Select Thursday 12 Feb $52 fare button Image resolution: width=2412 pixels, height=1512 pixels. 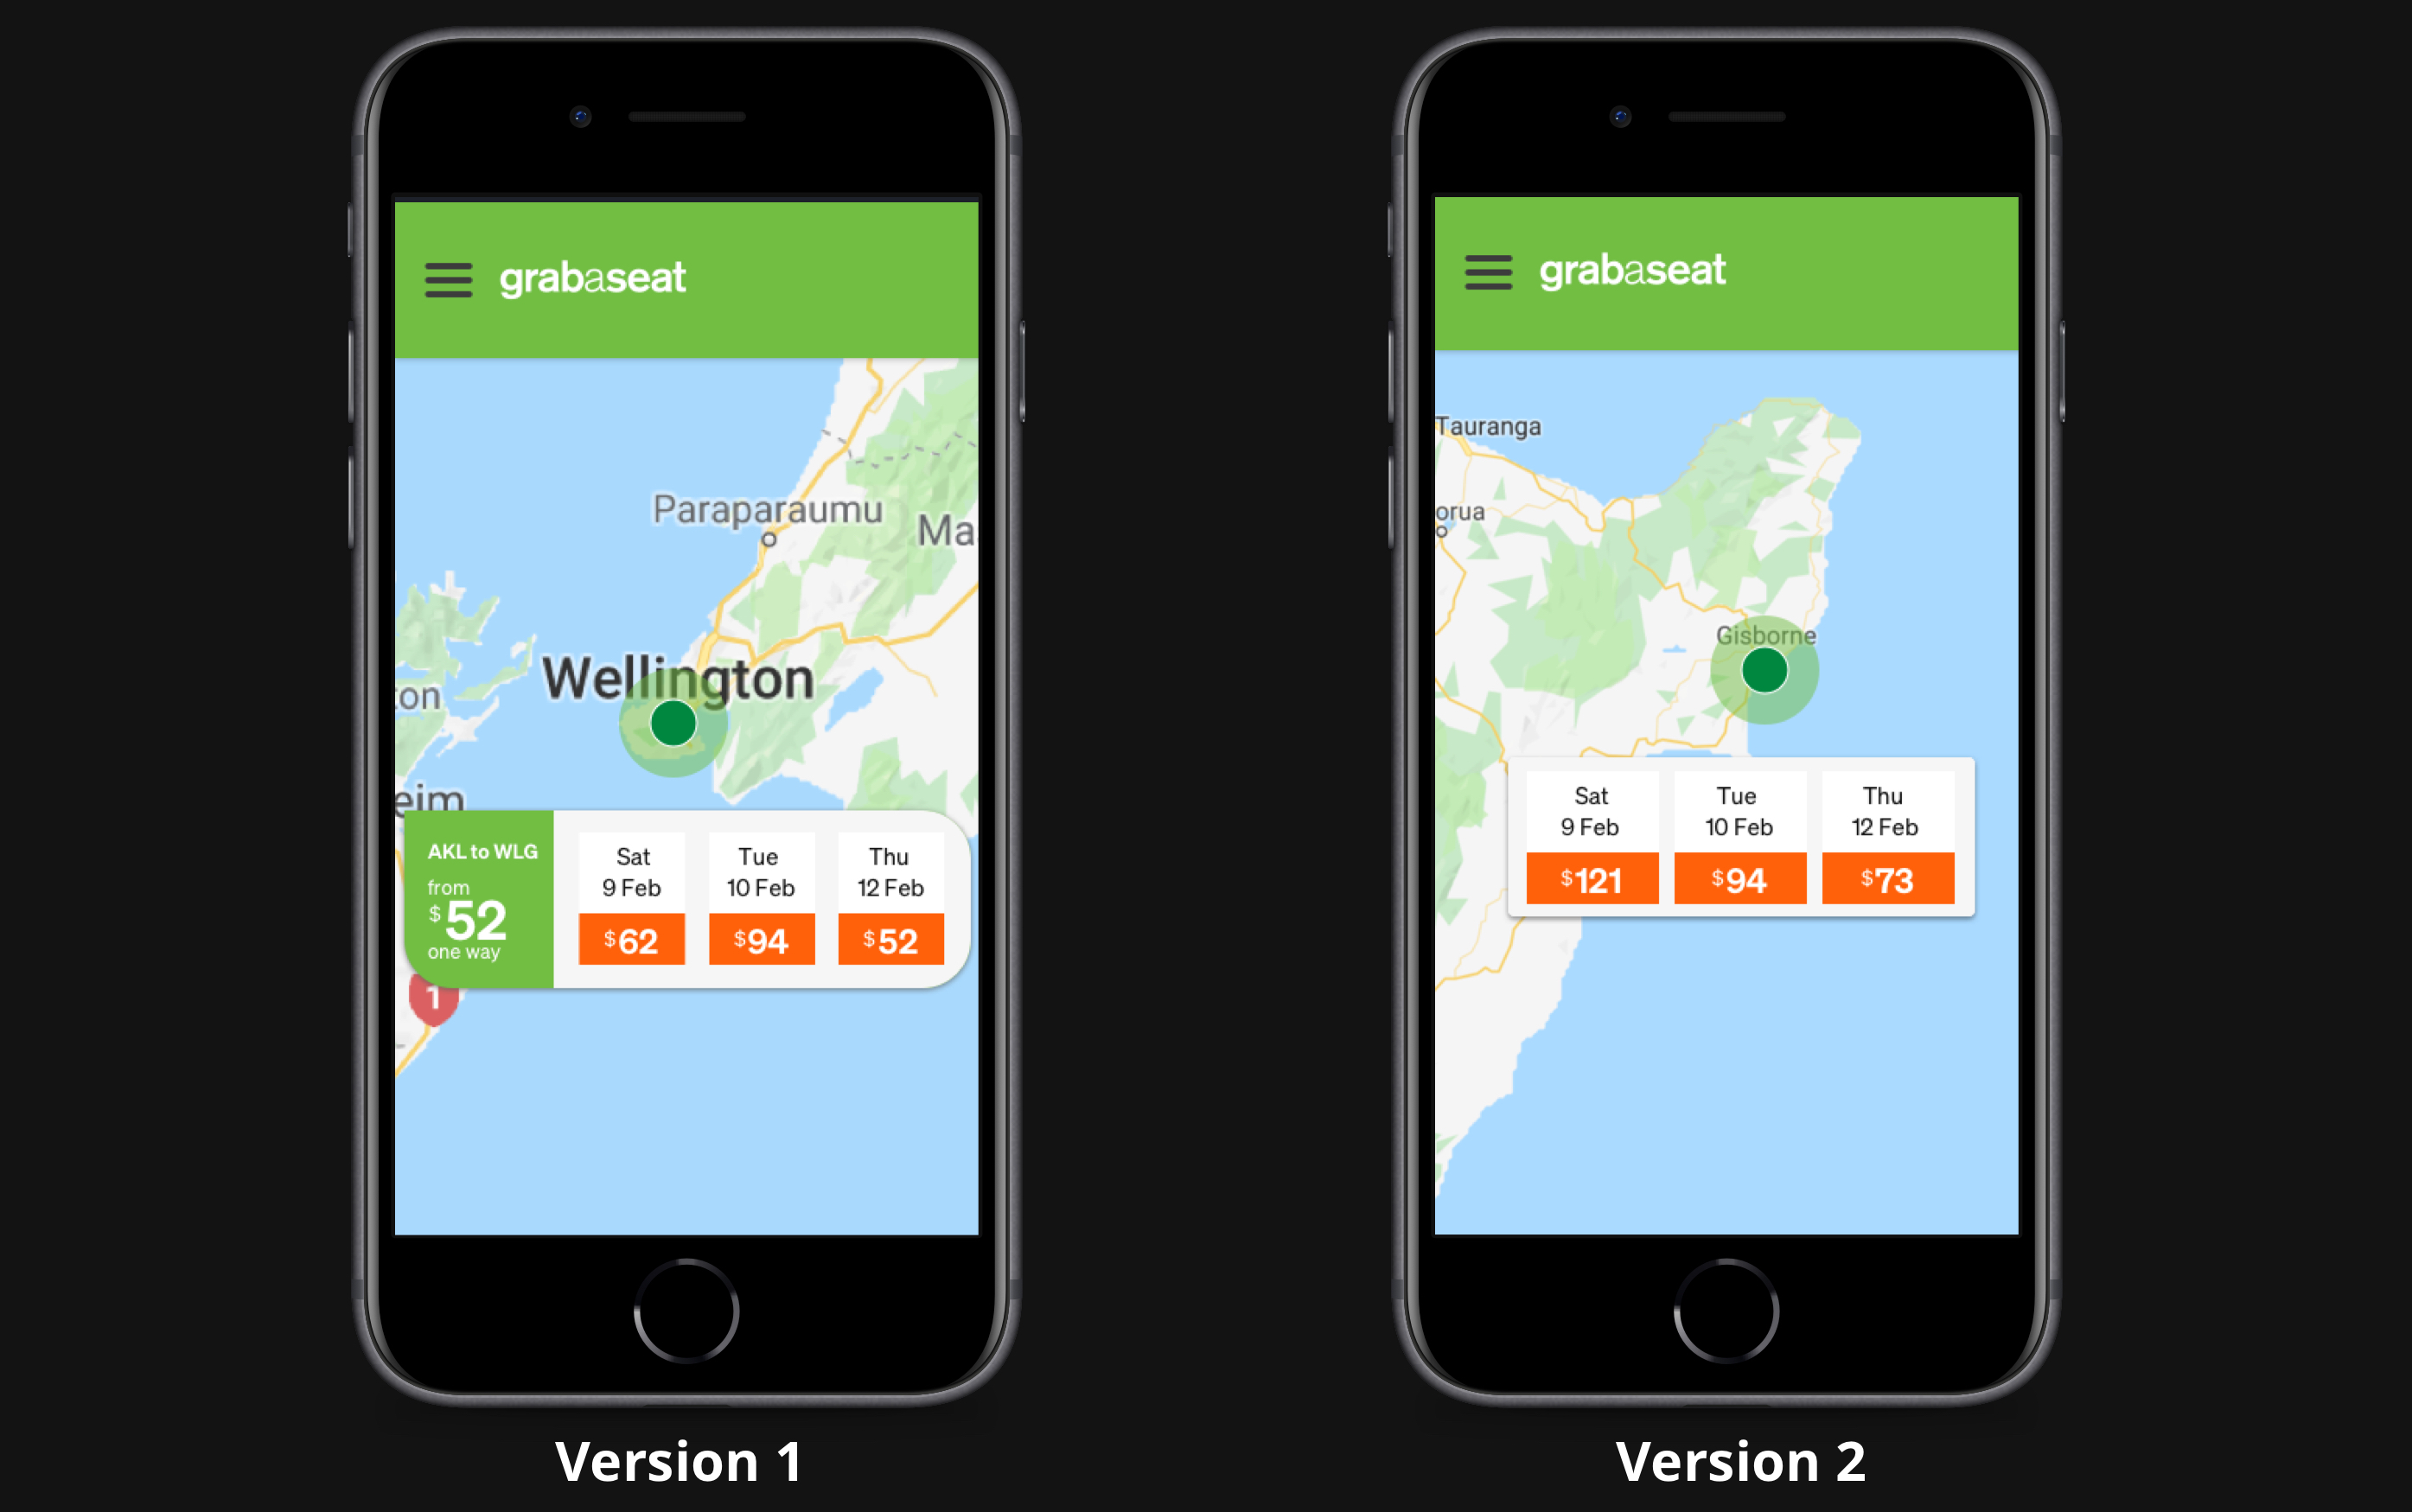893,941
